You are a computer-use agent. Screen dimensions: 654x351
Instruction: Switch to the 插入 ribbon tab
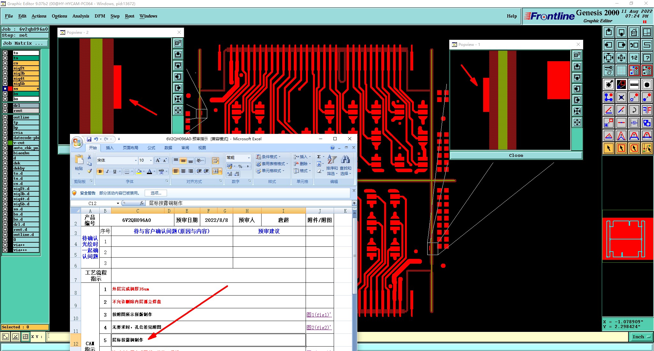(110, 148)
